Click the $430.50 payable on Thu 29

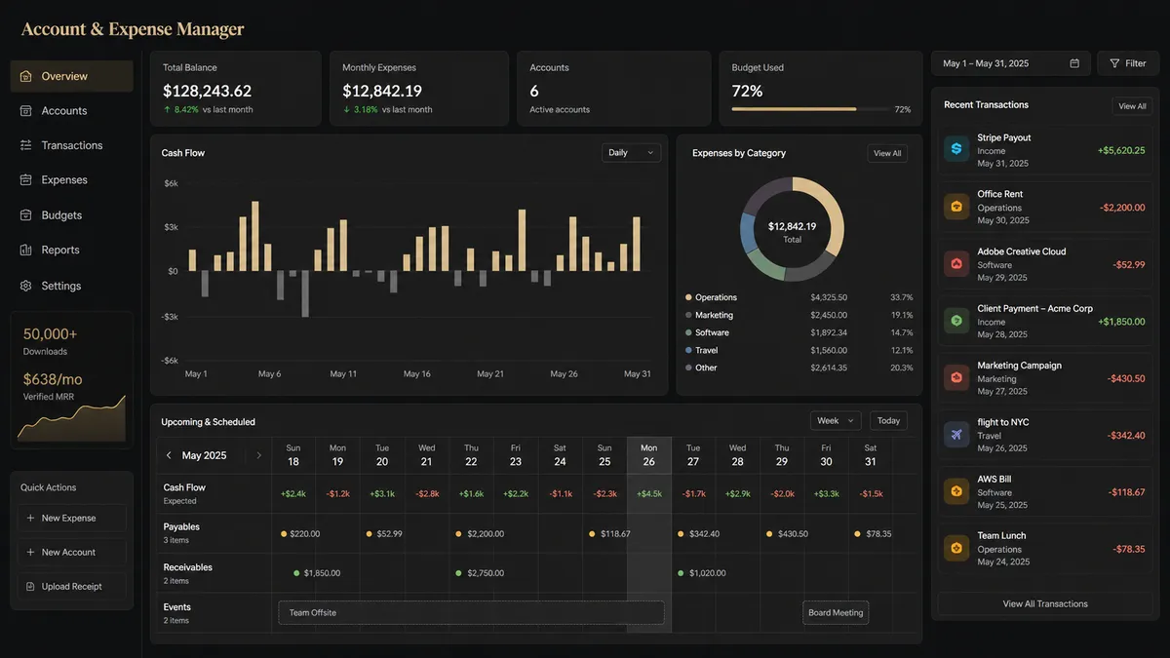(x=788, y=534)
